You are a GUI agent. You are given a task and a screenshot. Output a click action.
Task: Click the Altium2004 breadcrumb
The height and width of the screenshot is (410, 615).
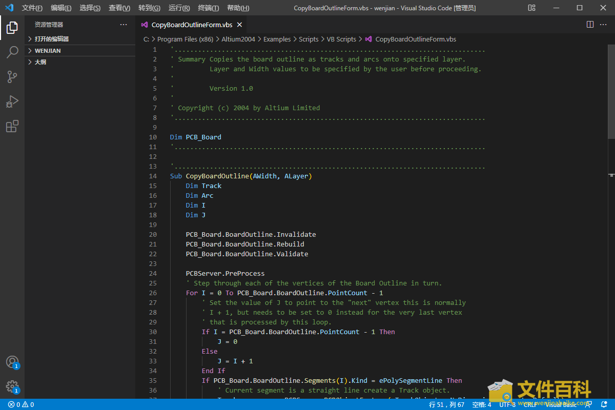click(x=238, y=39)
